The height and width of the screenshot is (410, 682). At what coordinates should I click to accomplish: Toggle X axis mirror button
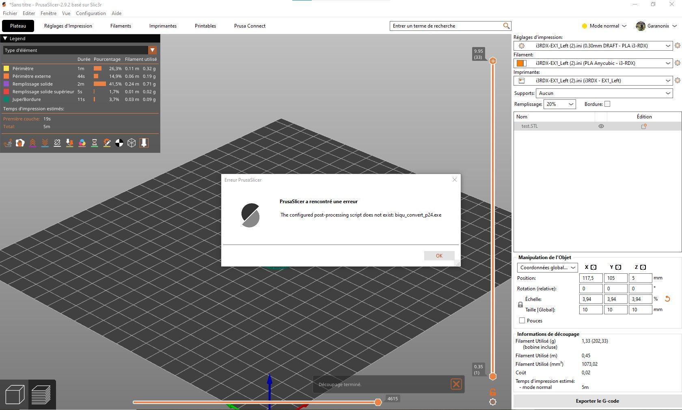594,267
